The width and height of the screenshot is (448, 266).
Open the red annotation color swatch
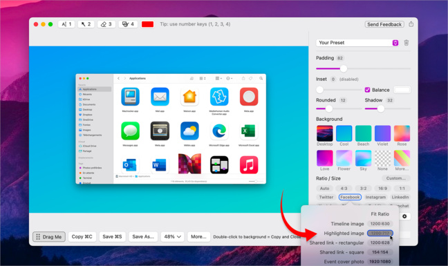coord(148,24)
